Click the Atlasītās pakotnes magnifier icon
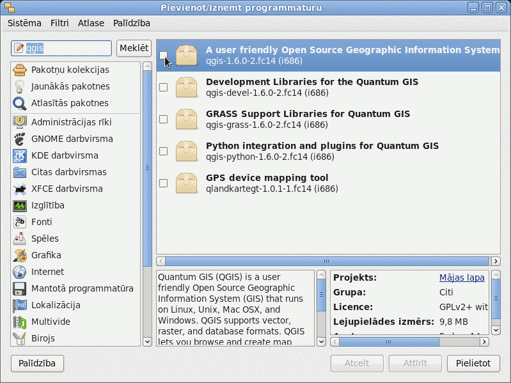 click(x=20, y=103)
